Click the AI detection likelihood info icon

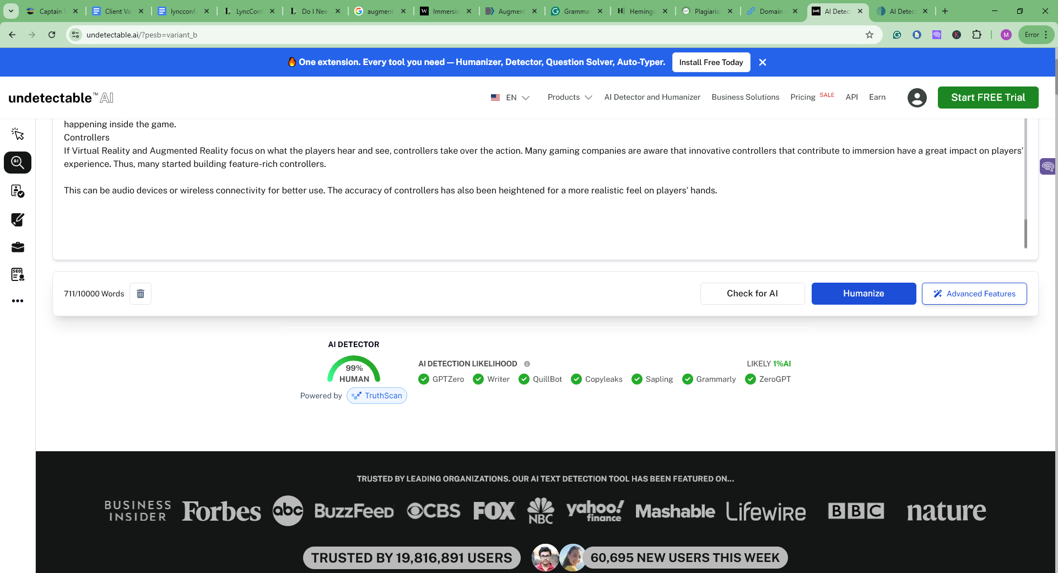pyautogui.click(x=527, y=364)
